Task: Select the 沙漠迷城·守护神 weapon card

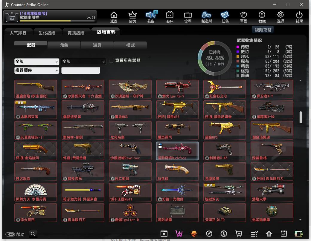Action: (130, 89)
